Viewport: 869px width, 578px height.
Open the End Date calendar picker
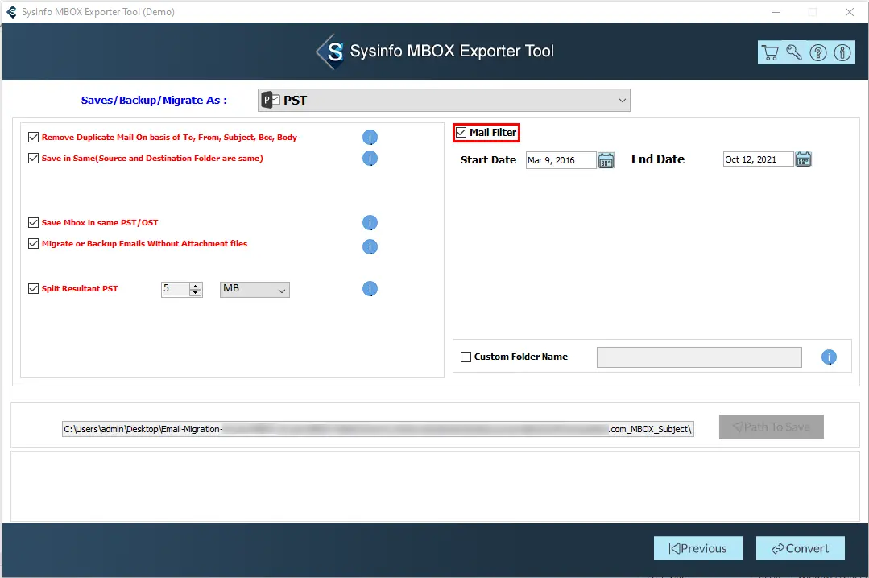point(803,159)
